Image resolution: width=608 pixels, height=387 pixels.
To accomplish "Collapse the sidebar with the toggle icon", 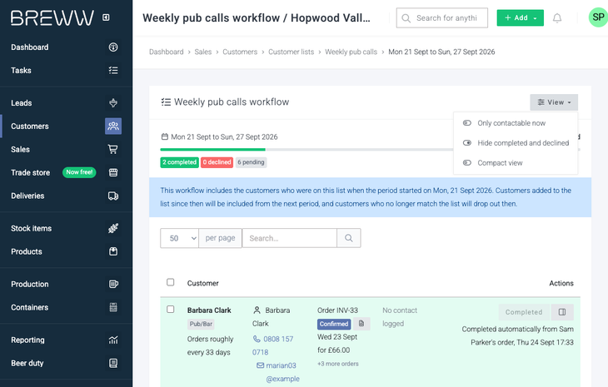I will coord(106,17).
